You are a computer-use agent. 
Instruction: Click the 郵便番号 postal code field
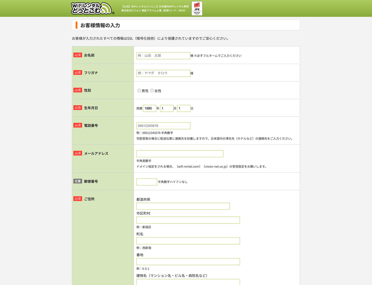pyautogui.click(x=146, y=182)
